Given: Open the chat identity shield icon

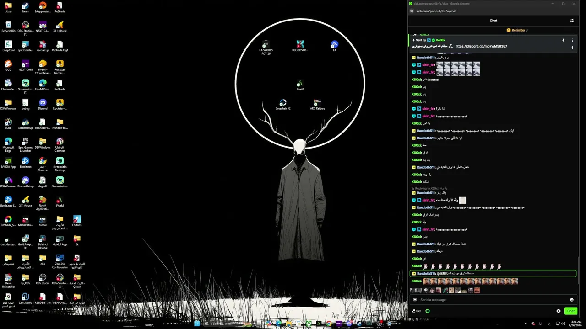Looking at the screenshot, I should tap(415, 300).
